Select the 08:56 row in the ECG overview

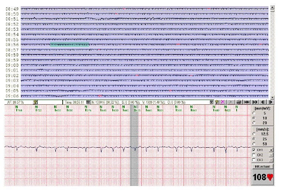145,45
